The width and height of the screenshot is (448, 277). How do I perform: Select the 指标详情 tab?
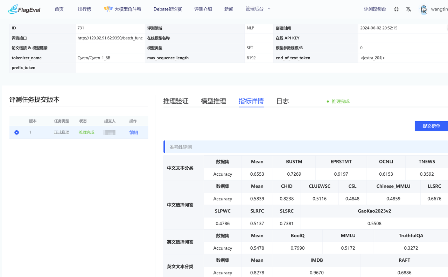point(251,101)
